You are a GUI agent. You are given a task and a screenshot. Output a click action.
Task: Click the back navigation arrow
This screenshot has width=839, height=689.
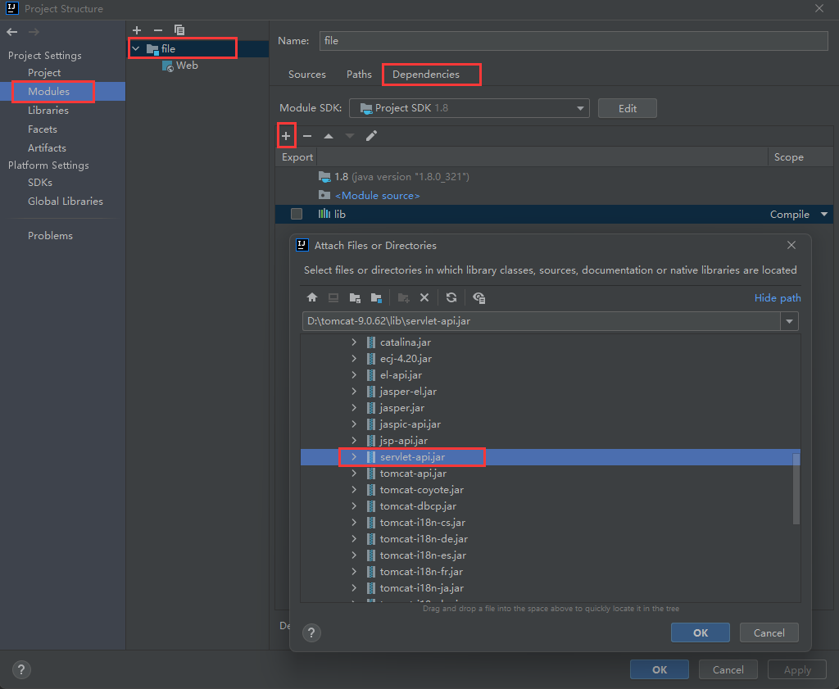[x=11, y=32]
